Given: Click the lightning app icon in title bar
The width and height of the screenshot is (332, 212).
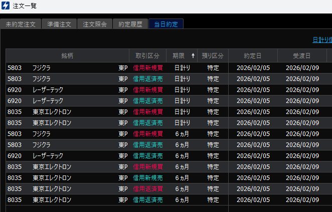Looking at the screenshot, I should pyautogui.click(x=6, y=6).
